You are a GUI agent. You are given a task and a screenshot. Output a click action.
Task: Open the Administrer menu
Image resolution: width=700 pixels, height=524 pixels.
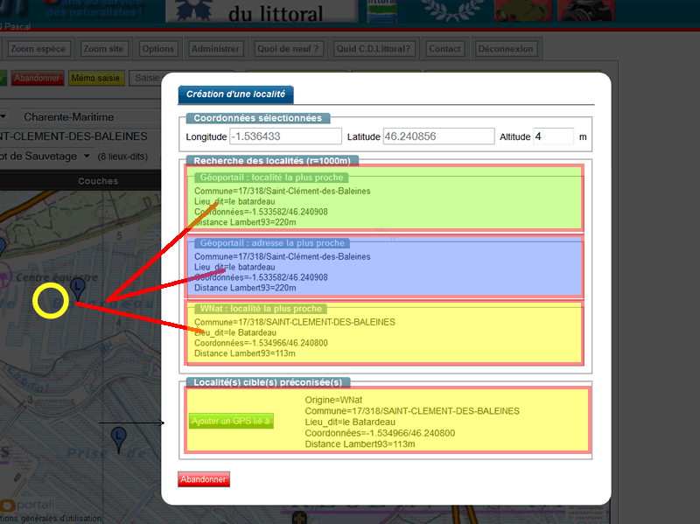click(x=215, y=49)
